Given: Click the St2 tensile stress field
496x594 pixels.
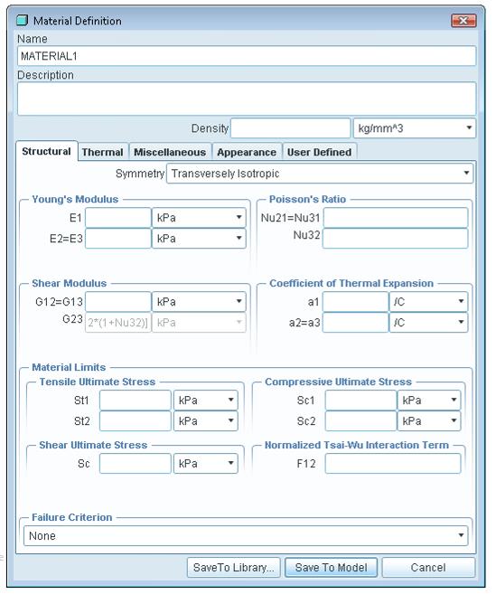Looking at the screenshot, I should [x=136, y=421].
